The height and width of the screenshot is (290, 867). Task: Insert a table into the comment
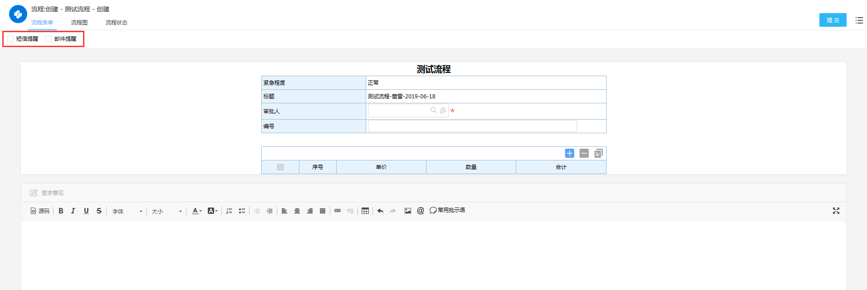tap(365, 211)
